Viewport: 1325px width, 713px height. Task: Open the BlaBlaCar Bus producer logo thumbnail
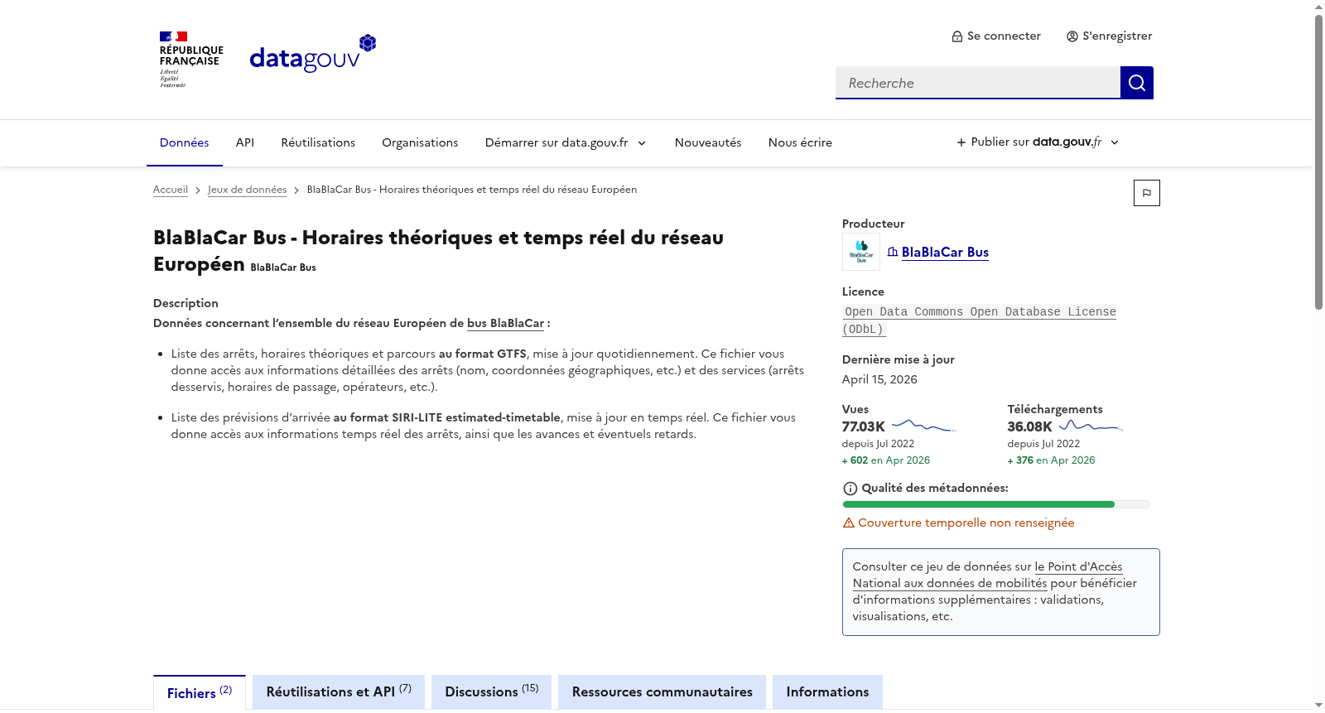pos(861,252)
